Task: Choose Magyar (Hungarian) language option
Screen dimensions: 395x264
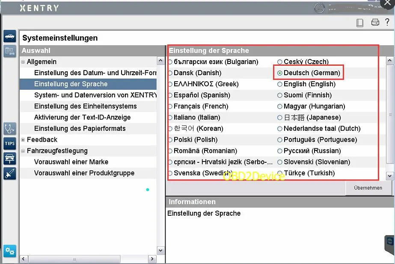Action: click(279, 106)
